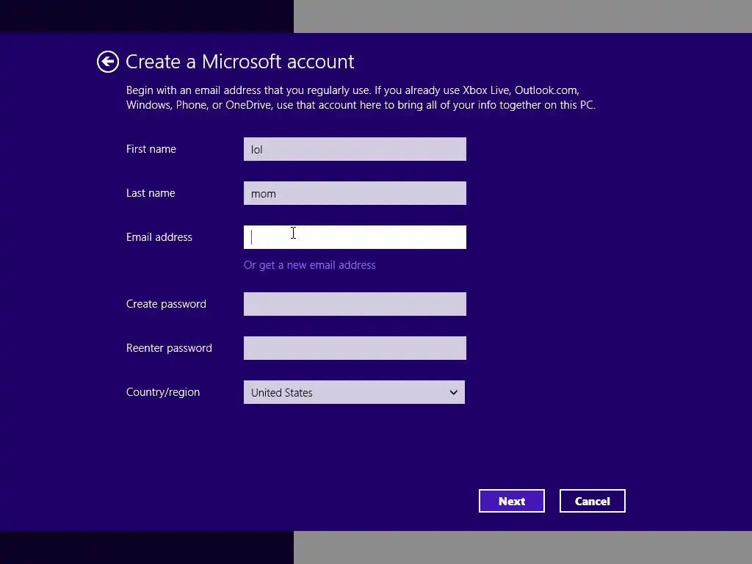The width and height of the screenshot is (752, 564).
Task: Click the 'Reenter password' label
Action: coord(169,348)
